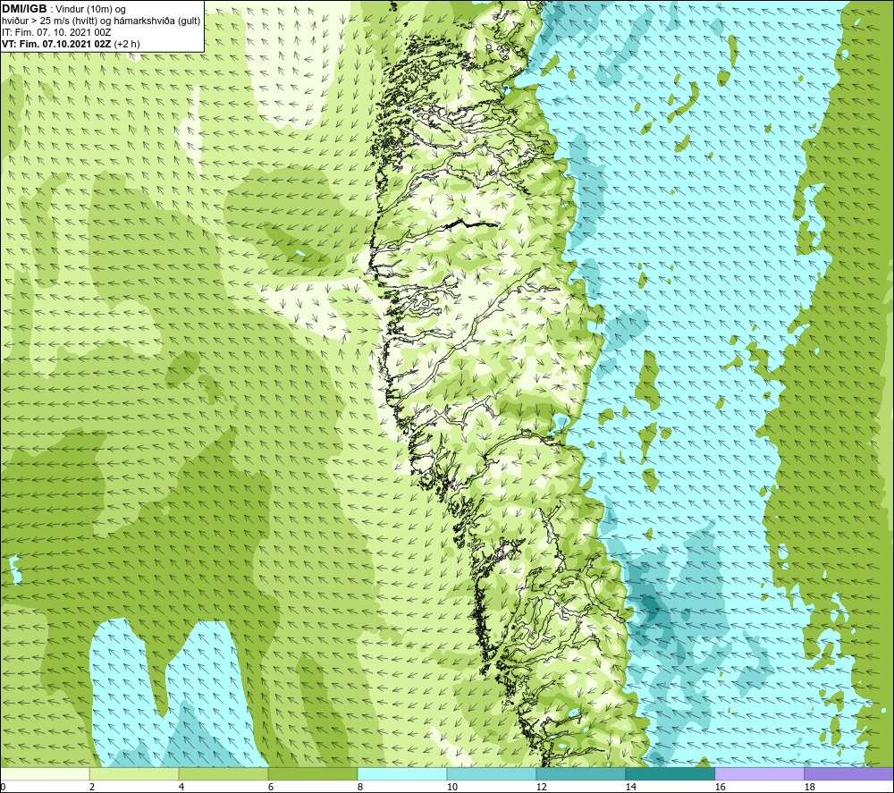Click the legend scale value 12
The height and width of the screenshot is (793, 894).
click(x=541, y=787)
